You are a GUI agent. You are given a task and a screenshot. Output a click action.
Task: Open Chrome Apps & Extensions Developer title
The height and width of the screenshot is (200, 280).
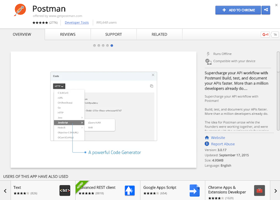click(x=227, y=190)
